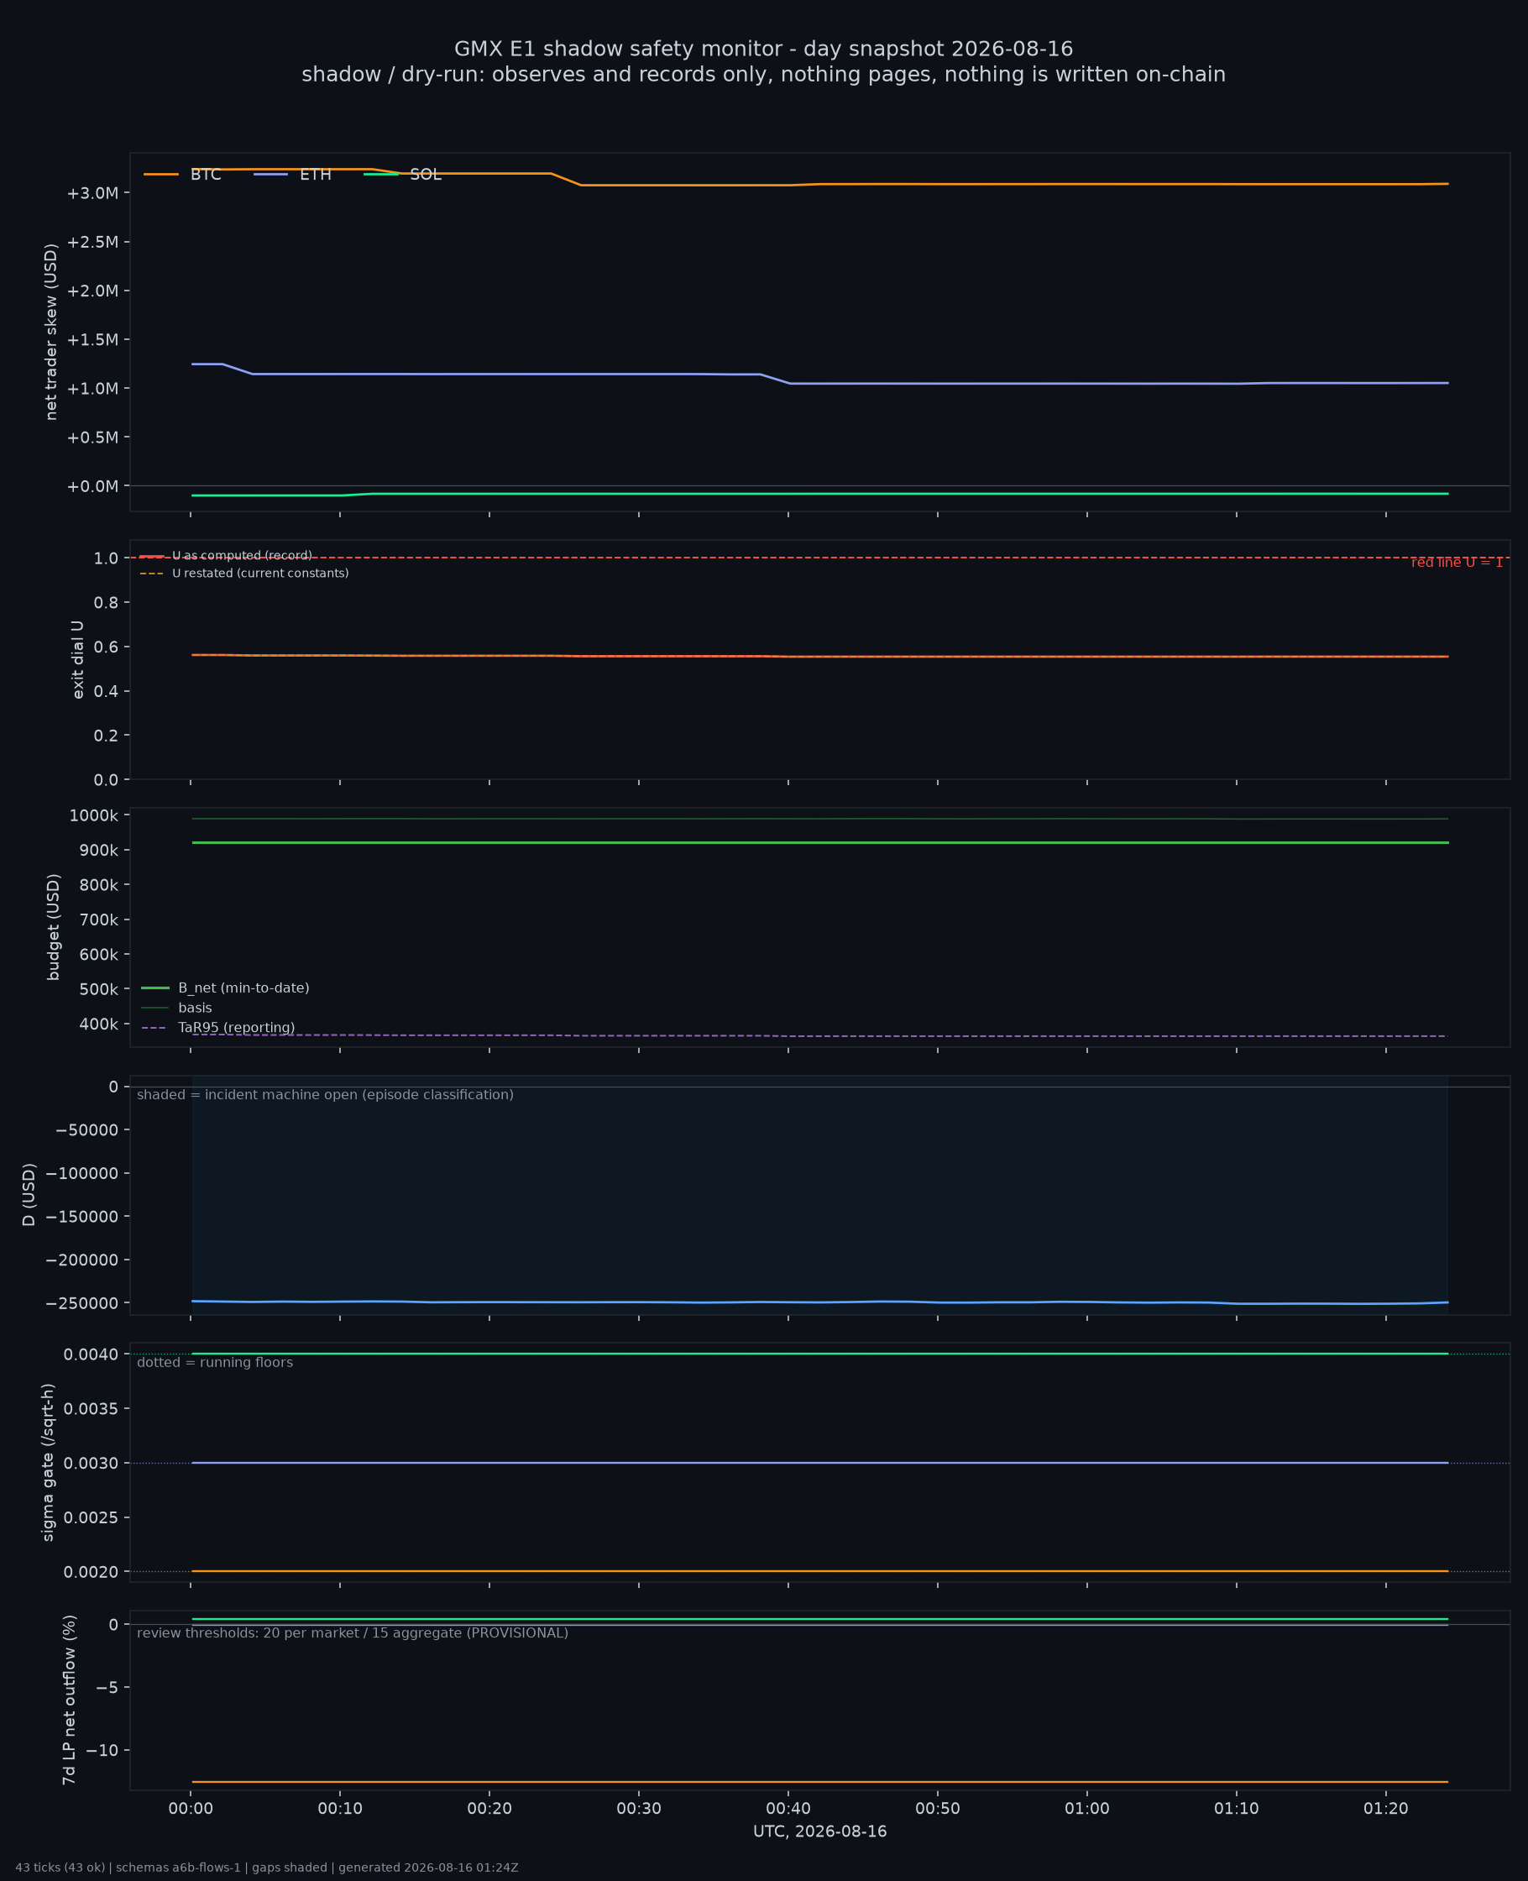1528x1881 pixels.
Task: Select the −50000 tick label
Action: pyautogui.click(x=86, y=1130)
